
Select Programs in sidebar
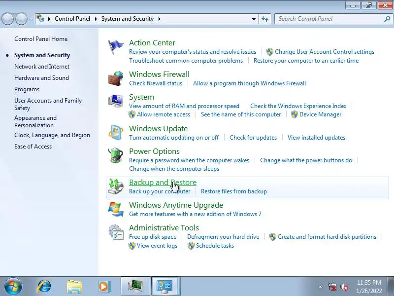click(27, 89)
